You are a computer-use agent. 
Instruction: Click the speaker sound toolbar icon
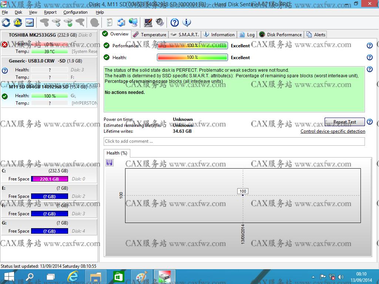[160, 23]
